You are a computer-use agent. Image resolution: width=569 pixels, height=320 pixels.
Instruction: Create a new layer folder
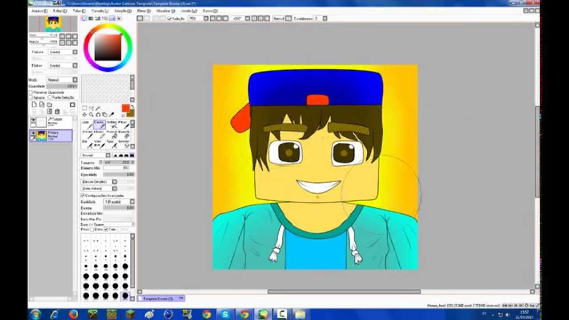(x=49, y=104)
